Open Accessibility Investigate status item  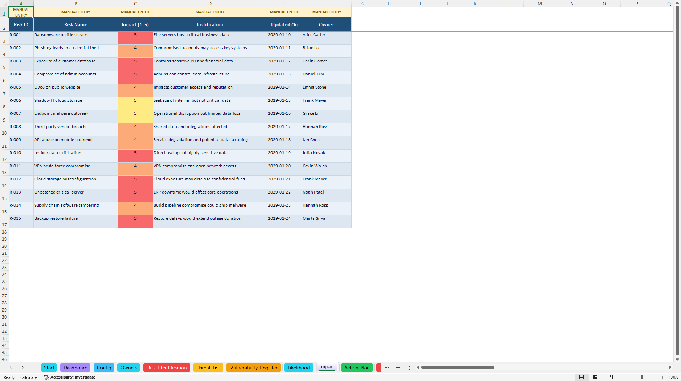click(x=70, y=377)
